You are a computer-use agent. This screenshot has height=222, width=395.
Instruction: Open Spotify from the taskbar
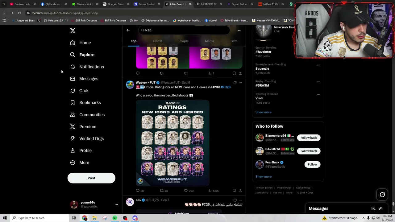coord(115,218)
